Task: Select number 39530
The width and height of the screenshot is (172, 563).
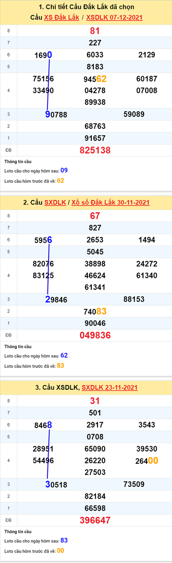Action: 147,449
